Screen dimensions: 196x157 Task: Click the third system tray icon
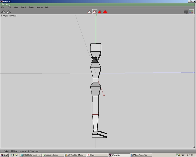tap(183, 155)
